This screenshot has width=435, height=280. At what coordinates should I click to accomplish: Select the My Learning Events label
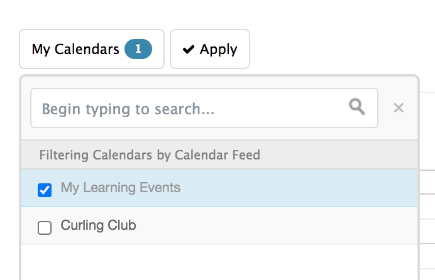point(120,188)
